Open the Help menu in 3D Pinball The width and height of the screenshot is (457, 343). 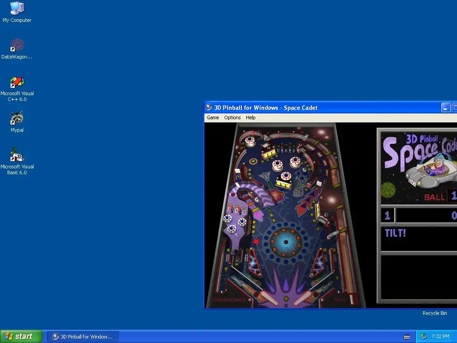(250, 117)
